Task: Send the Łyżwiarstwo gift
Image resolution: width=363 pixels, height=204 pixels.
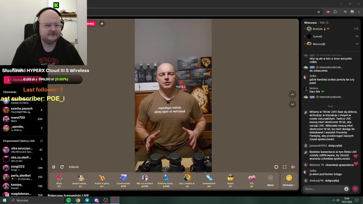Action: [x=123, y=181]
